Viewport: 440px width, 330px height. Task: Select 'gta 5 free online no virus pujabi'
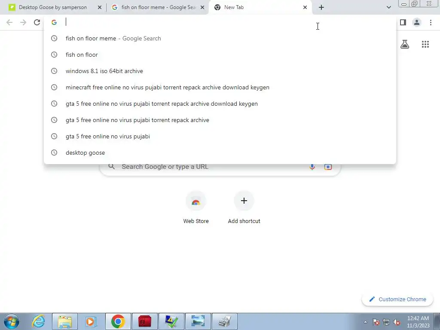tap(220, 136)
